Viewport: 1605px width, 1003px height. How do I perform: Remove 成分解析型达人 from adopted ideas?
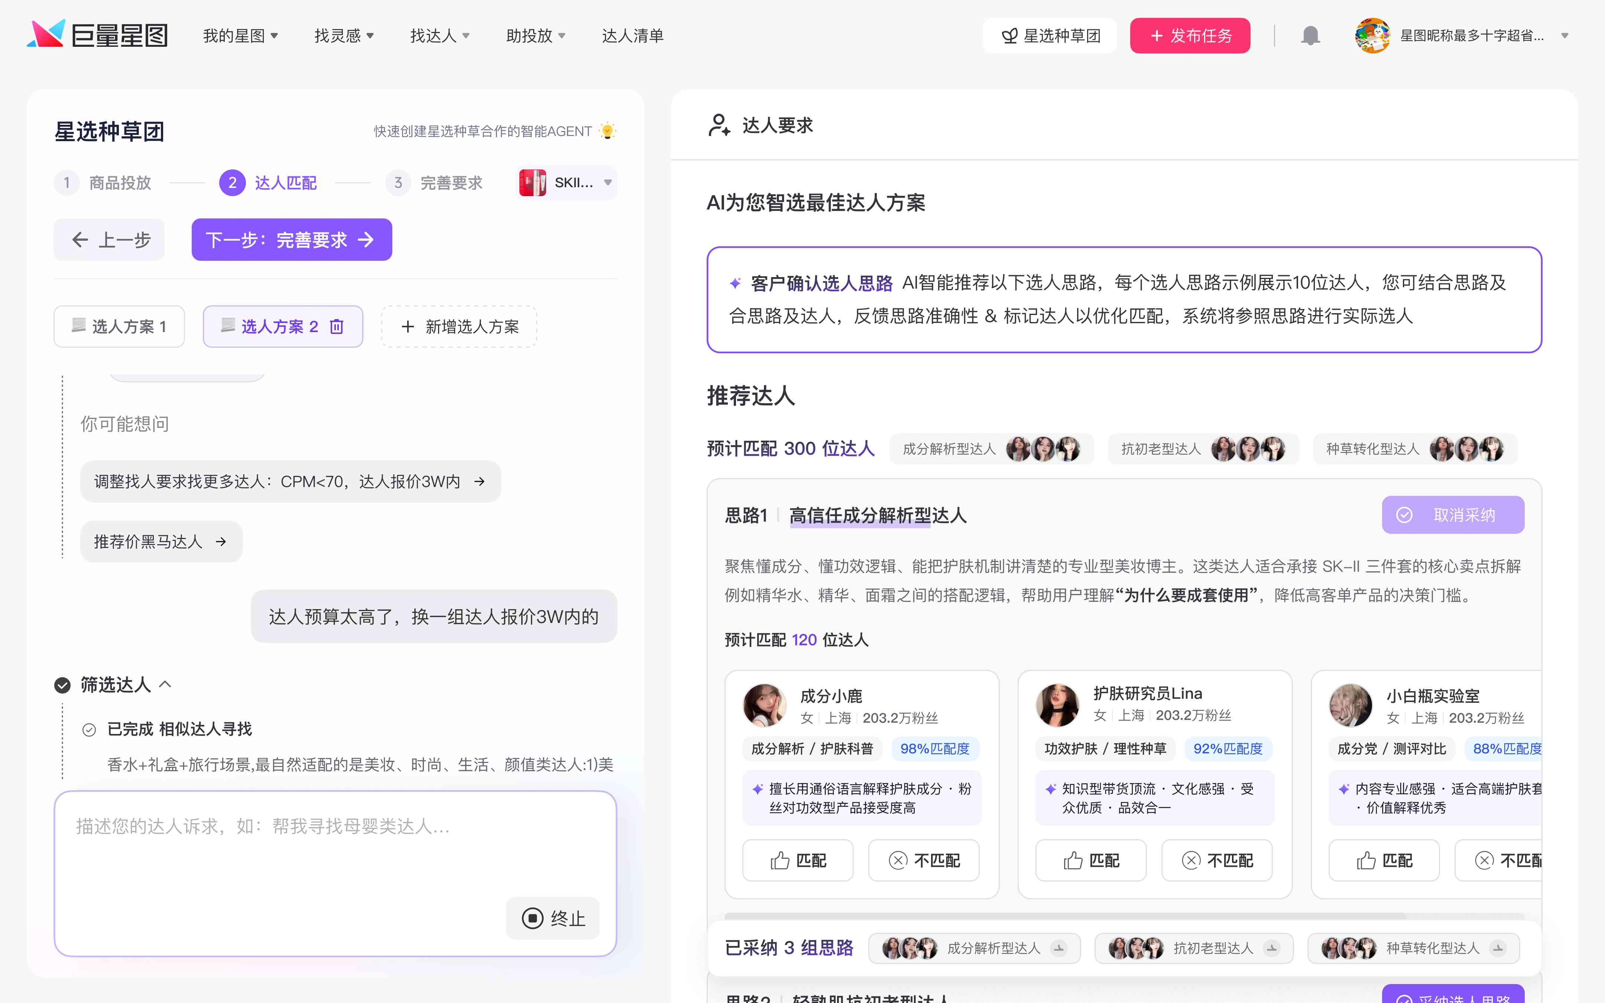coord(1059,948)
